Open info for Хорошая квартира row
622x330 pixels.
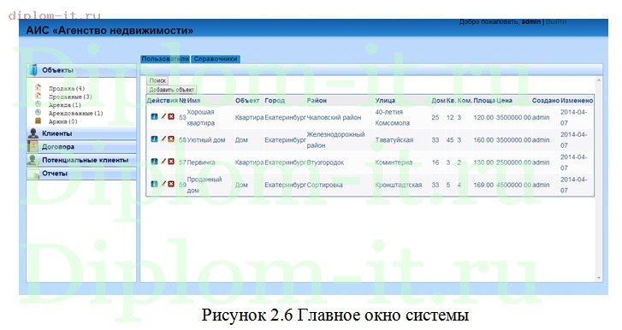pyautogui.click(x=154, y=117)
